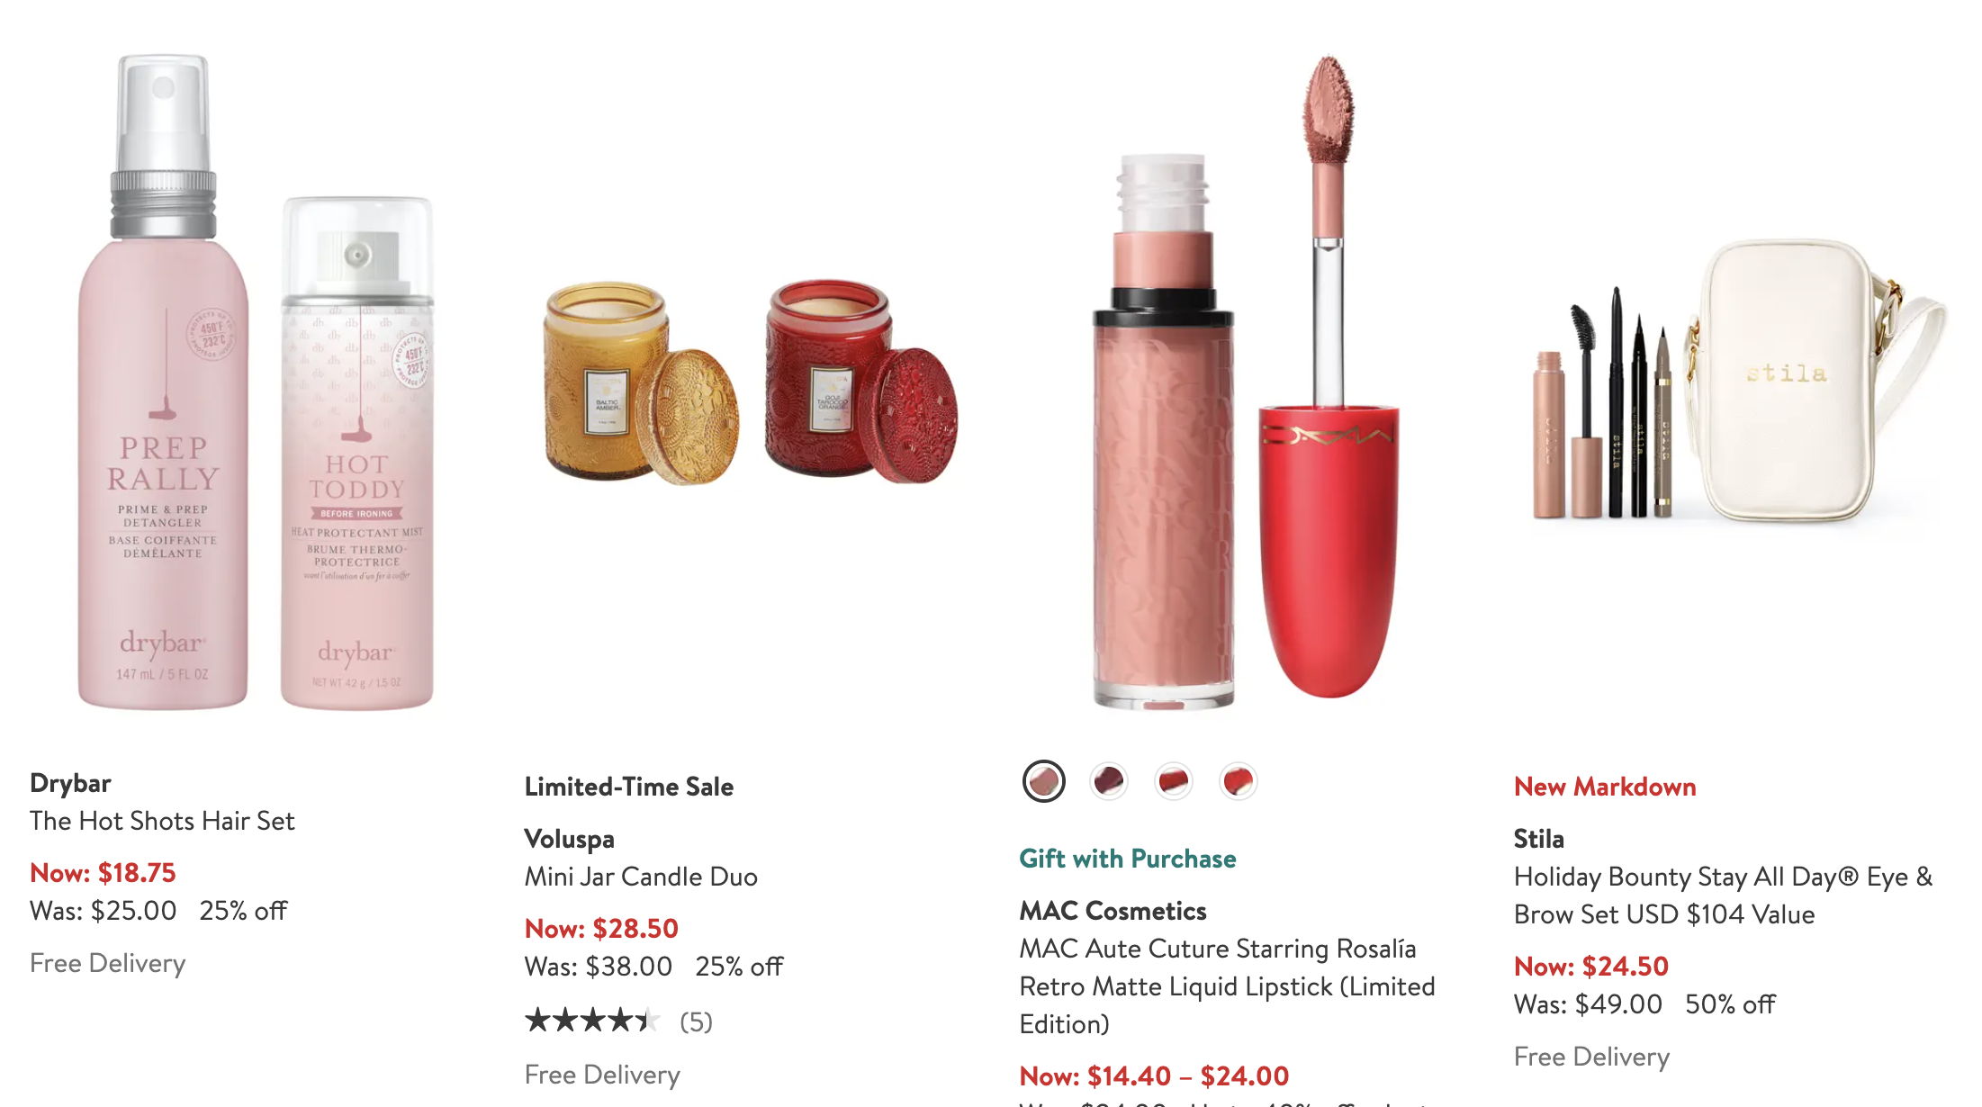The image size is (1982, 1107).
Task: Open The Hot Shots Hair Set link
Action: click(x=162, y=821)
